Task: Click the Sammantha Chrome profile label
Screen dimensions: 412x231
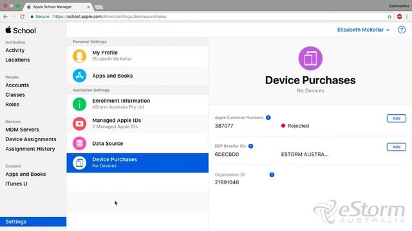Action: coord(399,6)
